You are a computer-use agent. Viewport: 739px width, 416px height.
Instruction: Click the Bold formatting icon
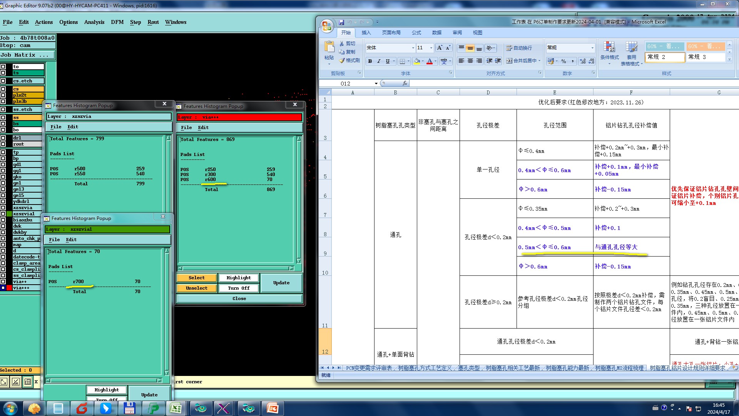click(370, 61)
